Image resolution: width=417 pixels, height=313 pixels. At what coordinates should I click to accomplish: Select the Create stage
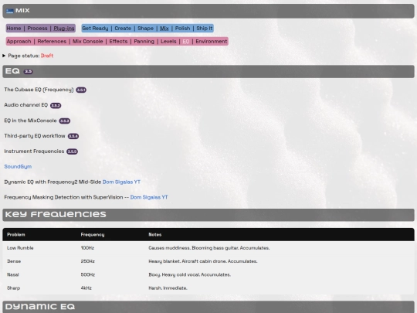pyautogui.click(x=123, y=29)
